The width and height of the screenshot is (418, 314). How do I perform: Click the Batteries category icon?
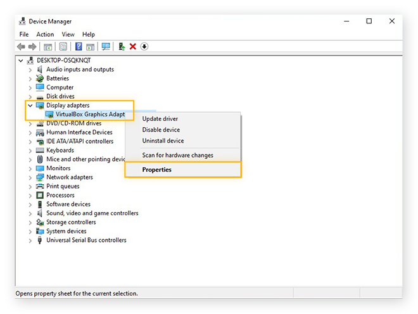[x=40, y=78]
